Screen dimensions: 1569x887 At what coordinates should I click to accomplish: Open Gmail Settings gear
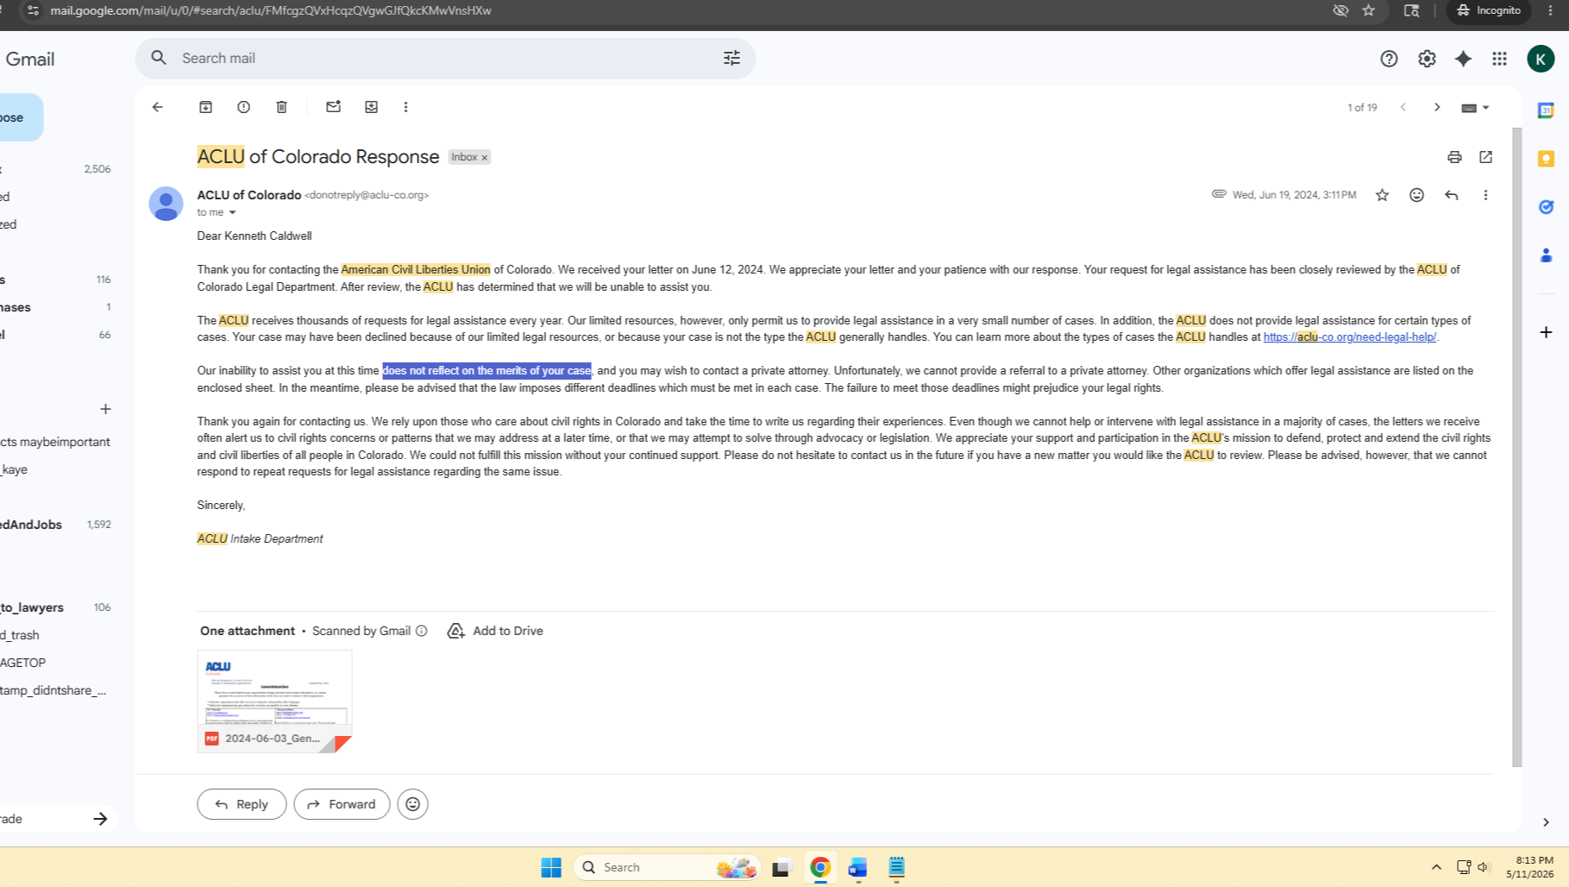pos(1427,59)
